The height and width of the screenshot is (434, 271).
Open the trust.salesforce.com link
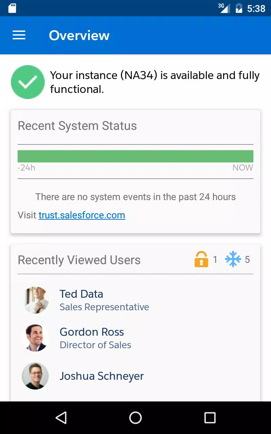point(82,215)
